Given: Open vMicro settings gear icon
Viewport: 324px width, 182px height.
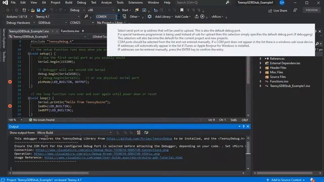Looking at the screenshot, I should (149, 17).
